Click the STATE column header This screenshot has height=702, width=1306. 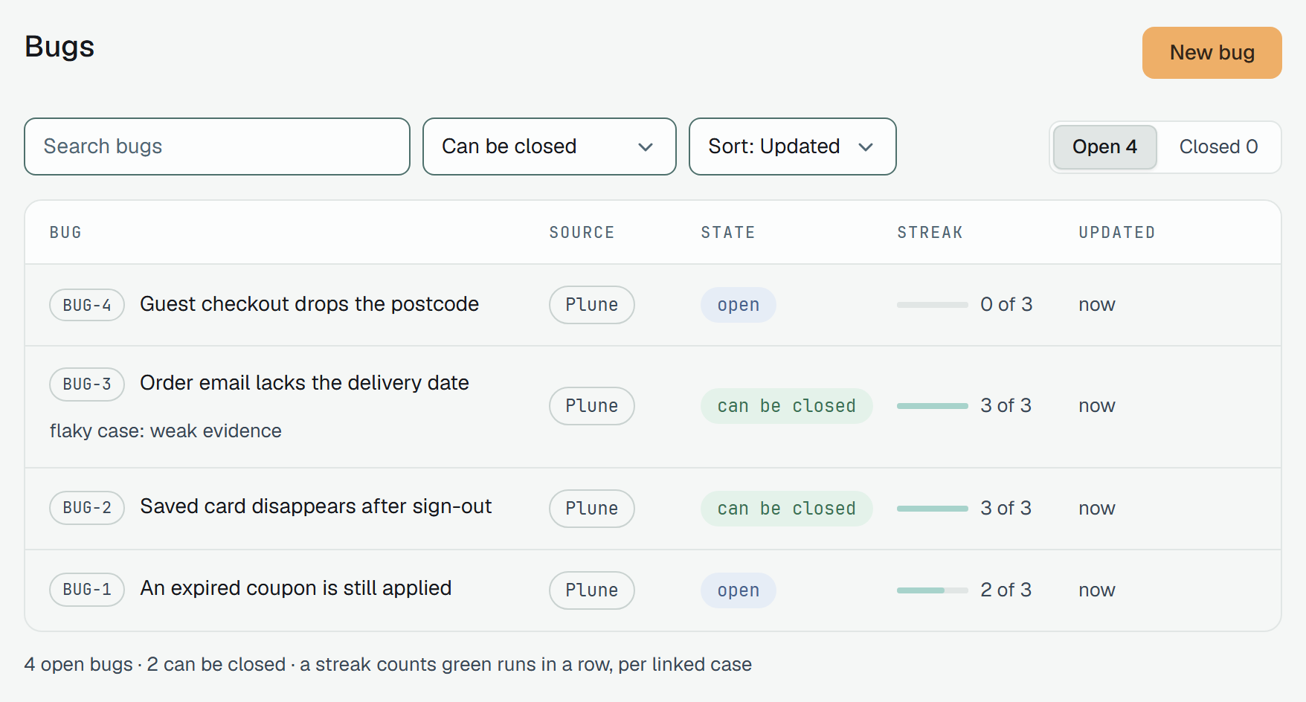tap(728, 233)
